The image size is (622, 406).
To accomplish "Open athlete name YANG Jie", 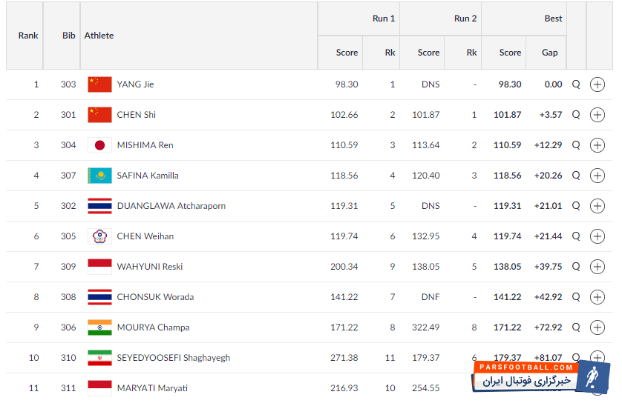I will [135, 84].
